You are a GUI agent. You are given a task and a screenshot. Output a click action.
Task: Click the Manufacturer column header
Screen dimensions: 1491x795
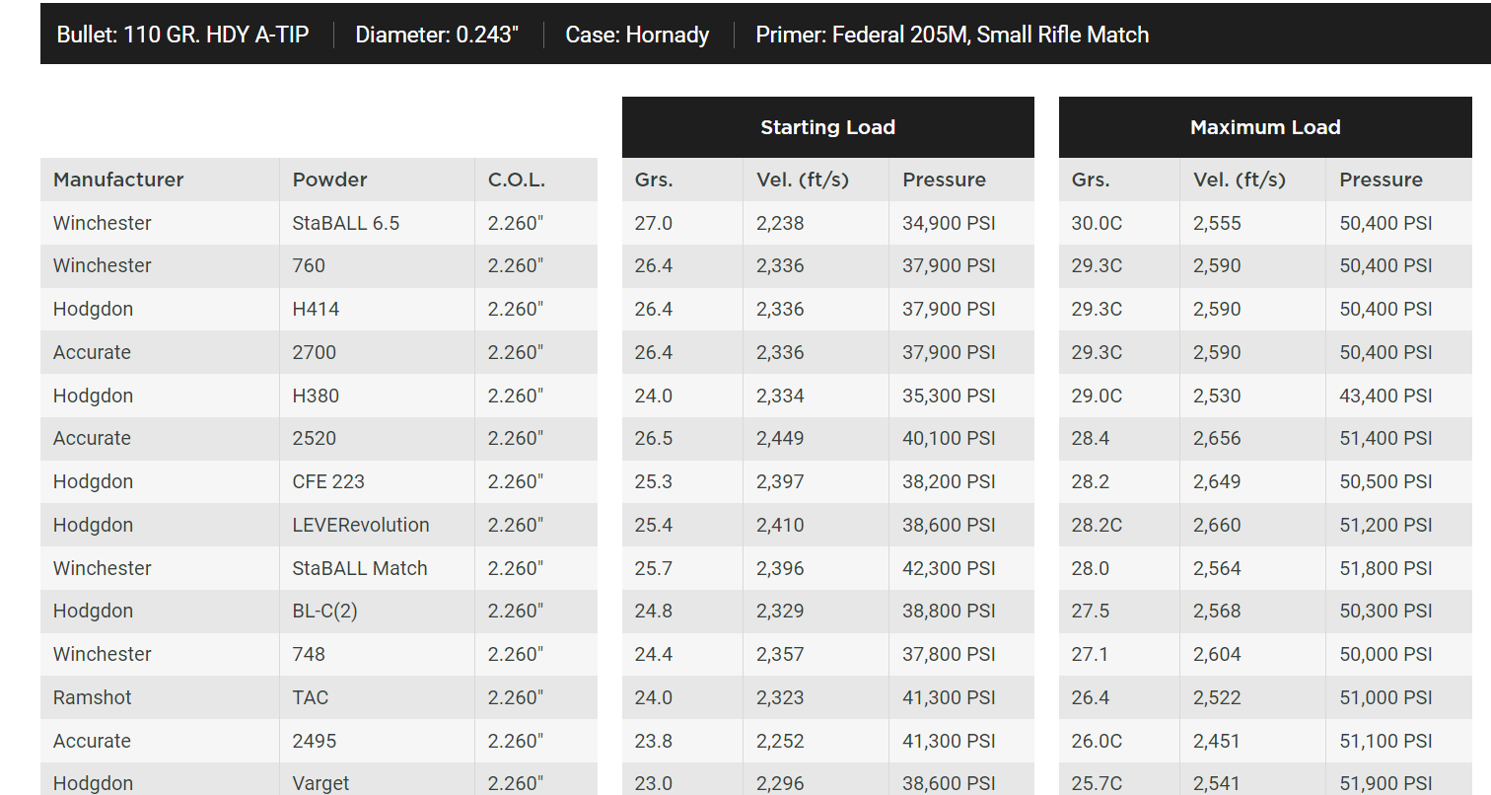tap(118, 180)
